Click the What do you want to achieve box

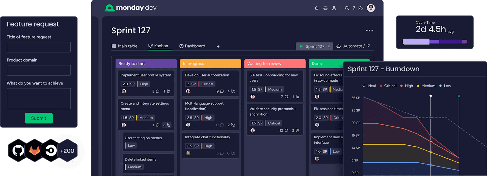coord(39,99)
